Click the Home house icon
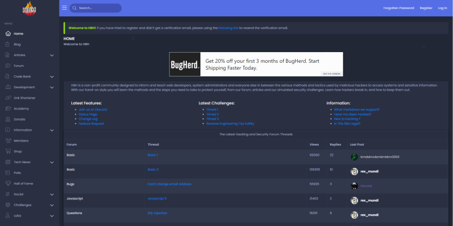 (x=8, y=34)
